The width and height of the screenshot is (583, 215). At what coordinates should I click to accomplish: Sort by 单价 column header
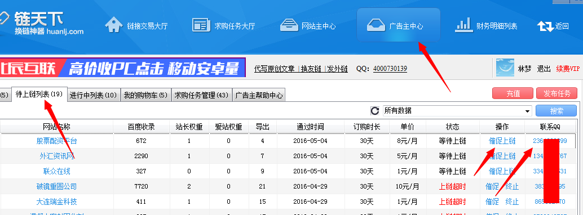click(x=408, y=127)
